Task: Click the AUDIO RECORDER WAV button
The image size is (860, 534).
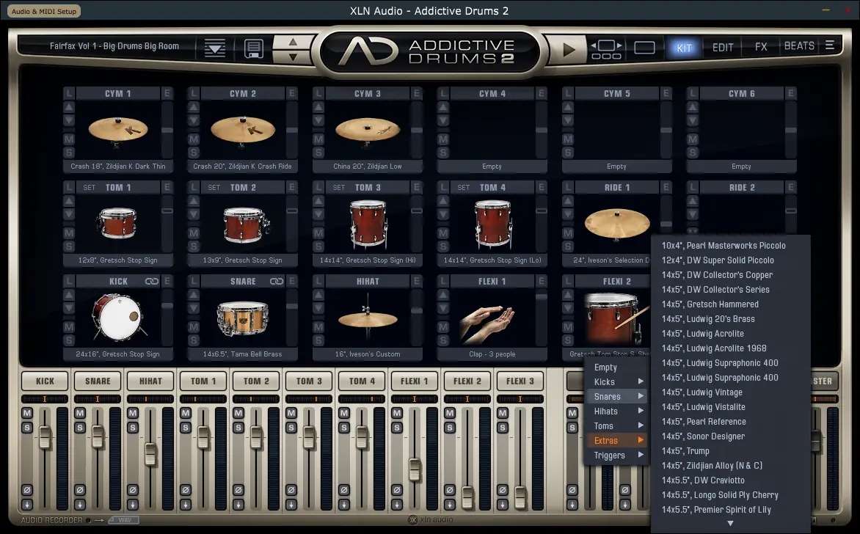Action: coord(123,520)
